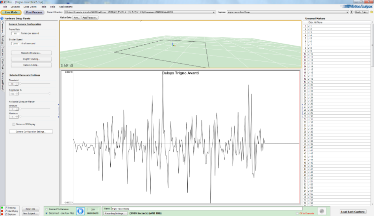Open Recording Settings

pyautogui.click(x=115, y=213)
